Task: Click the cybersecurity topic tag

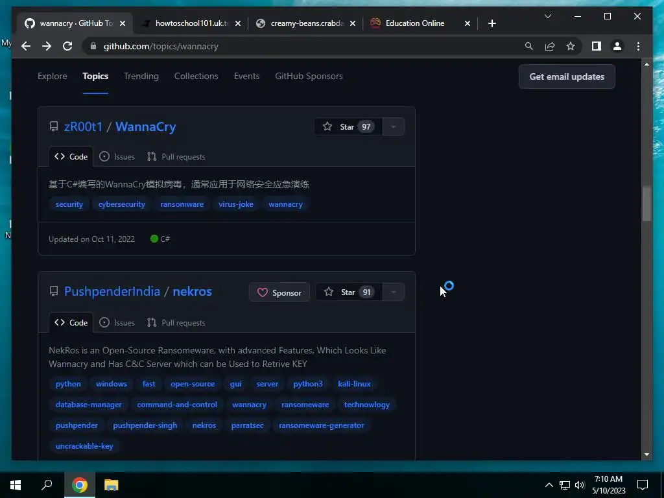Action: click(x=121, y=204)
